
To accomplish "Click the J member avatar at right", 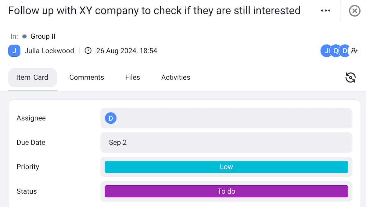I will [325, 51].
